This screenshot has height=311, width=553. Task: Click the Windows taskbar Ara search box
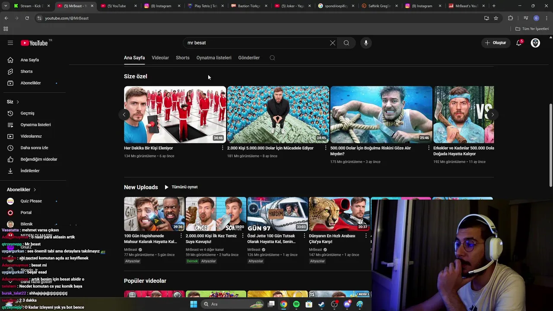pos(232,304)
